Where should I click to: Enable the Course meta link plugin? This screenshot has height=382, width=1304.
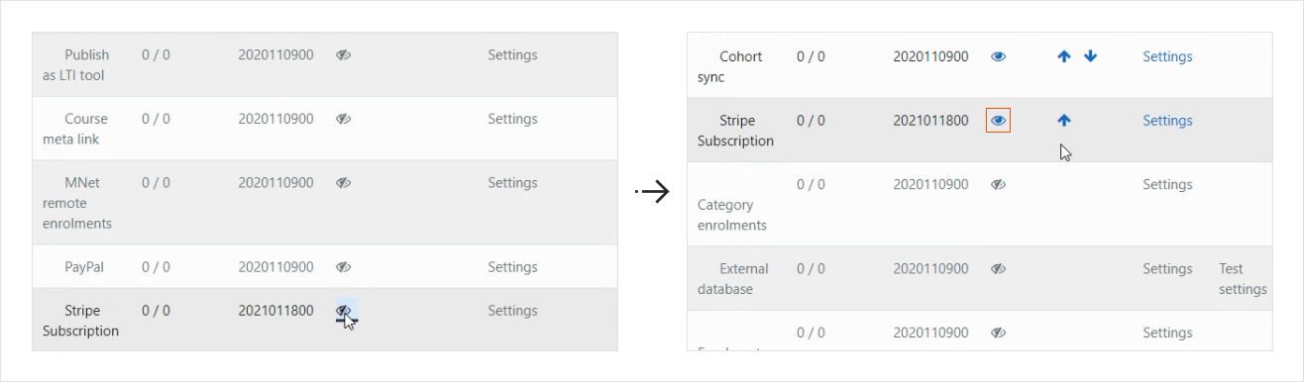pos(344,119)
